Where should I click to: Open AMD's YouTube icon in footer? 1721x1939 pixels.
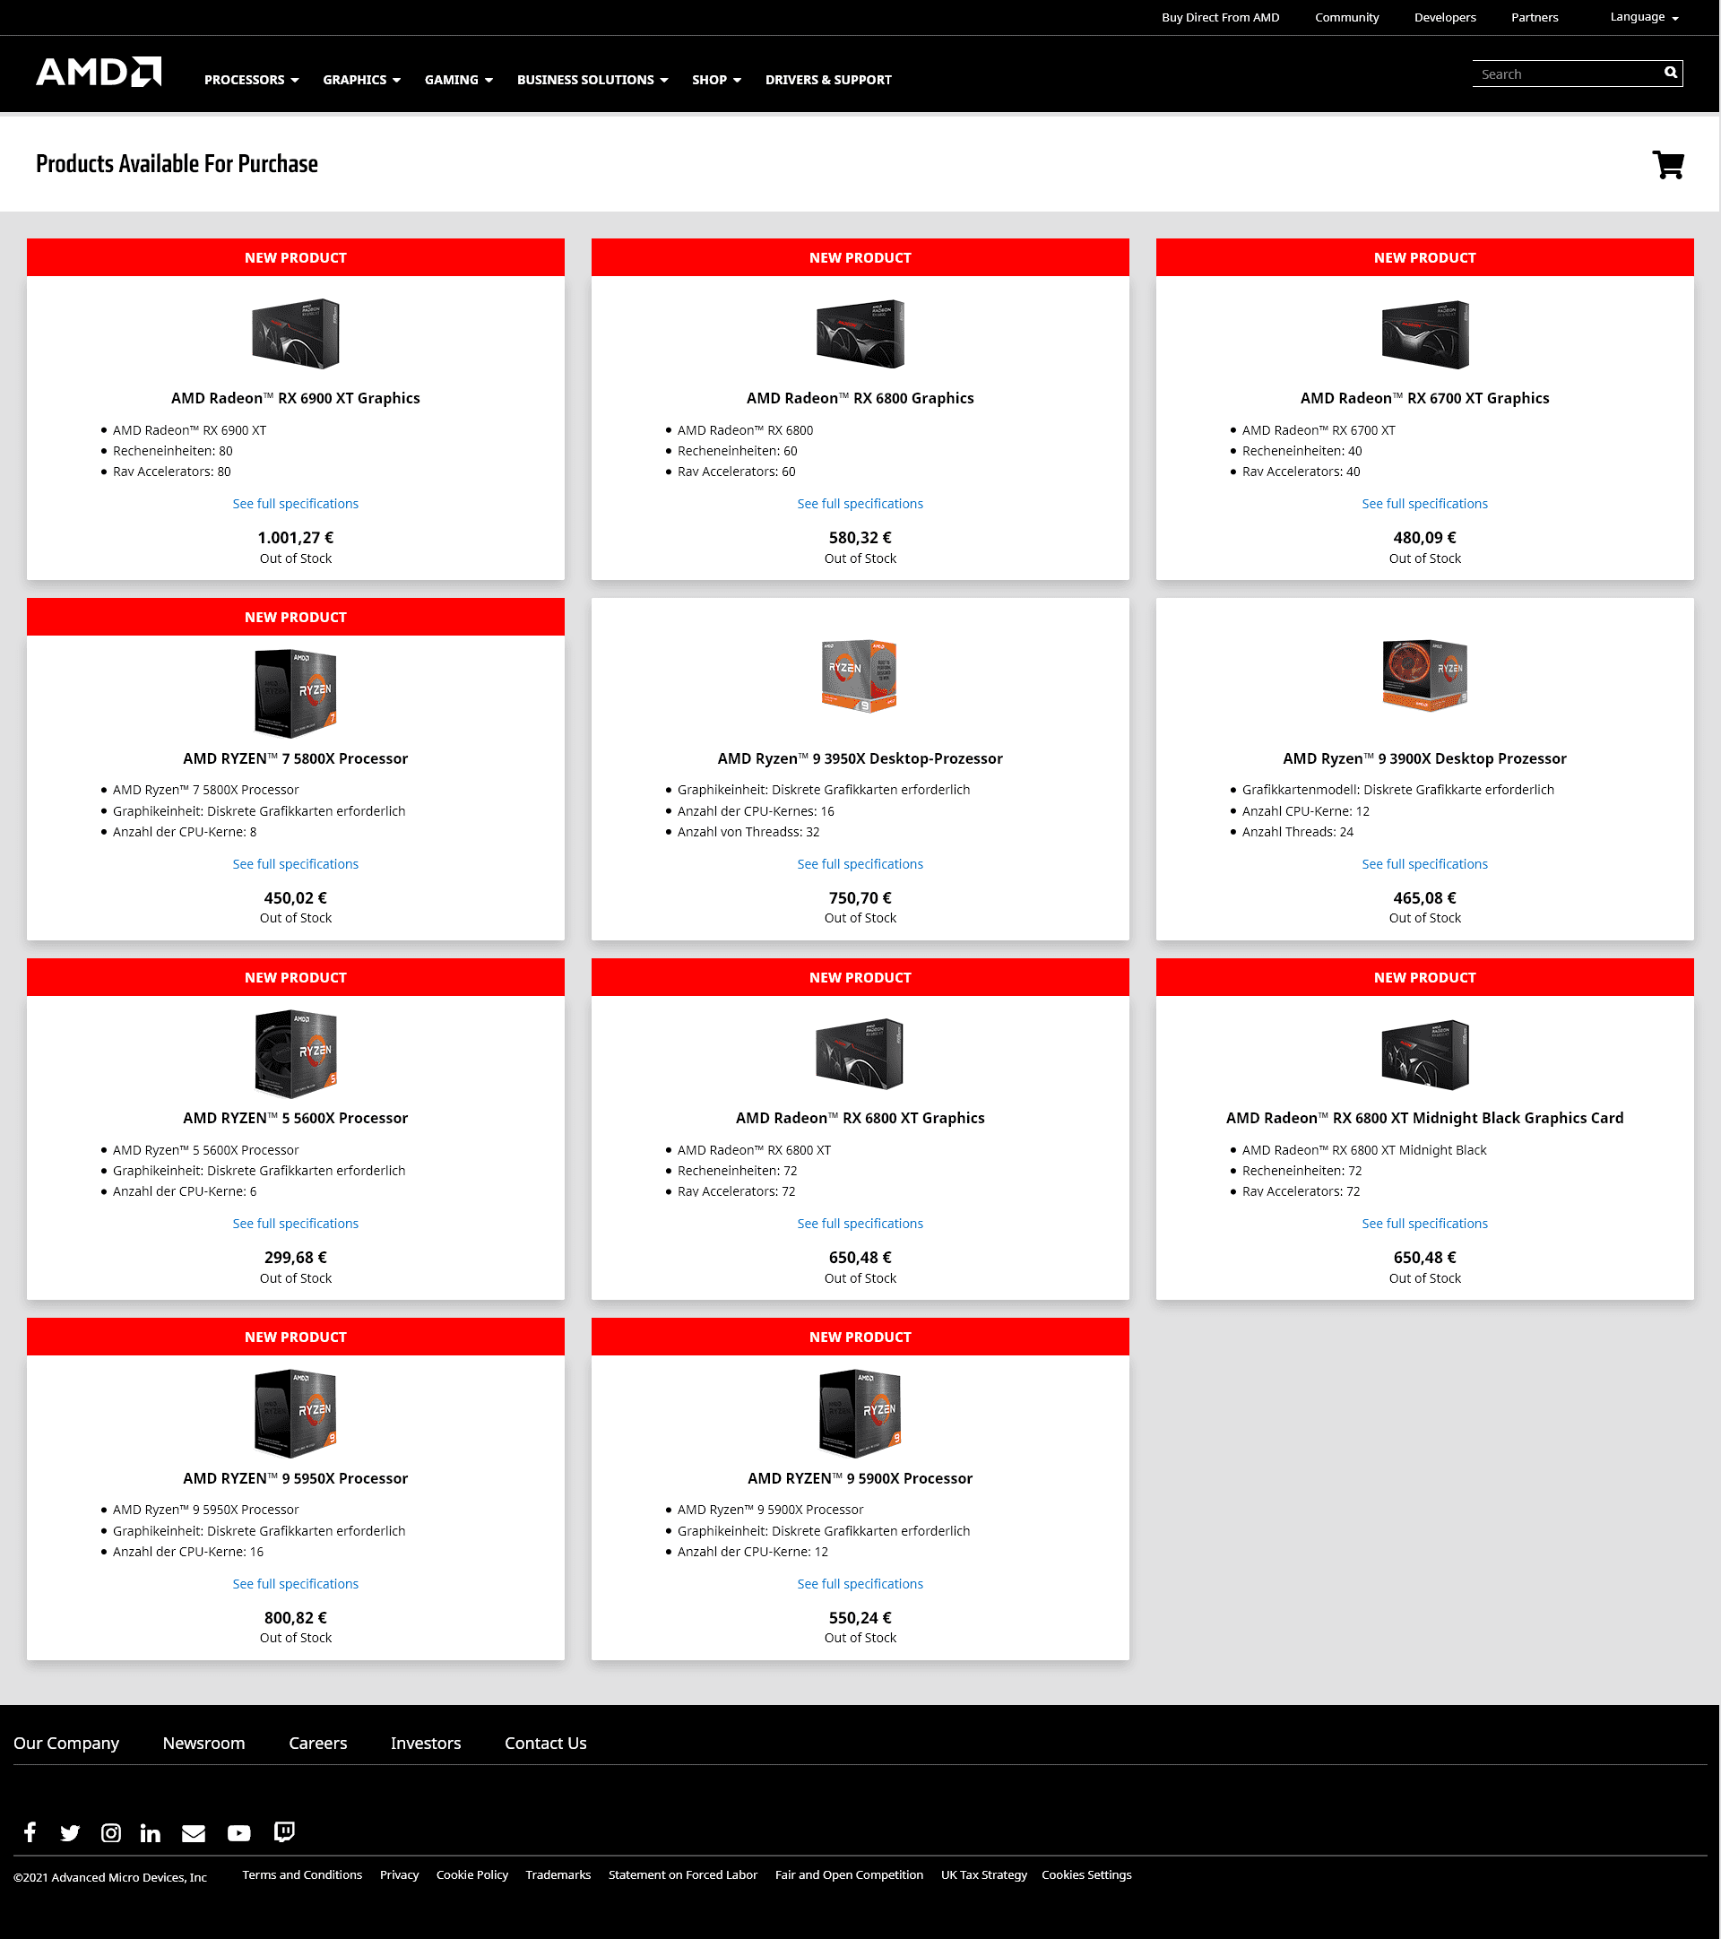click(239, 1834)
